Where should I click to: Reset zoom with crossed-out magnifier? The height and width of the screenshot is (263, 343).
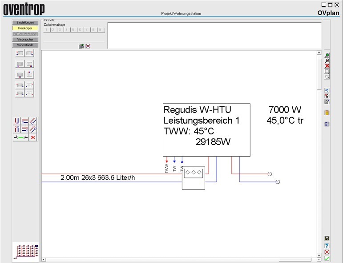tap(327, 66)
